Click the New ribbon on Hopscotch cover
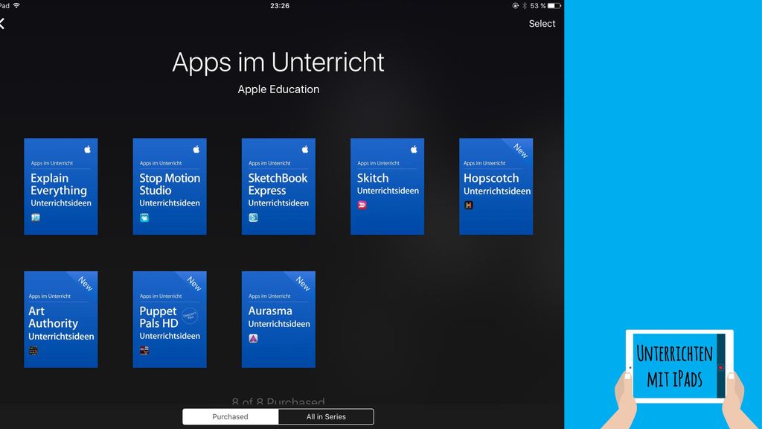 pos(520,150)
